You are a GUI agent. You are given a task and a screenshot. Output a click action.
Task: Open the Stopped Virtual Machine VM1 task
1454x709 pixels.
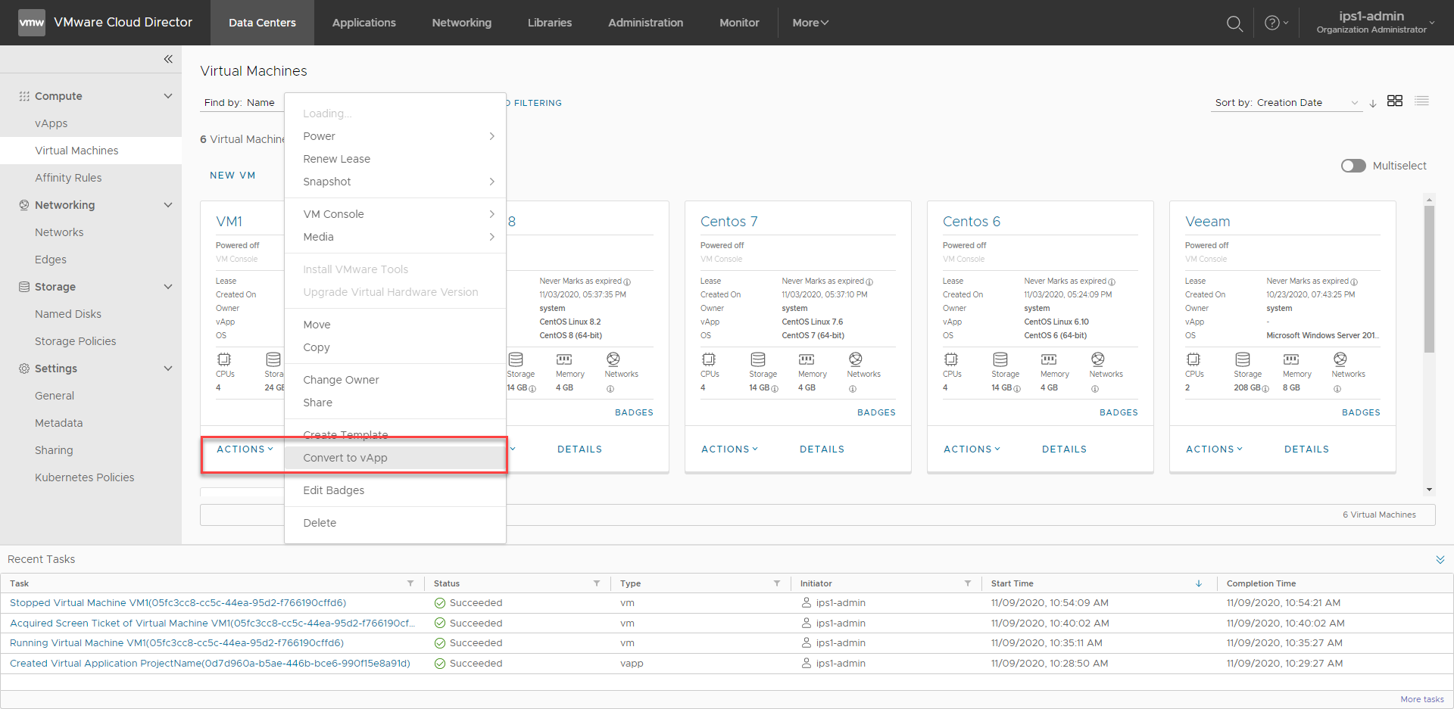click(178, 603)
